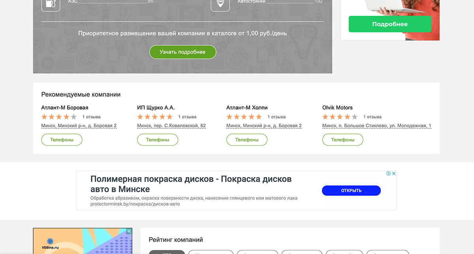Click star rating of ИП Щурко А.А.
474x254 pixels.
(155, 117)
